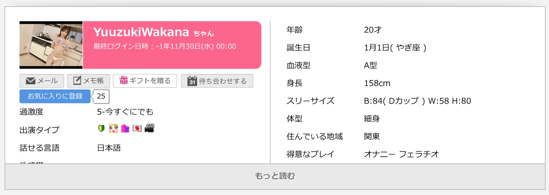Click the calendar 31 icon

coord(192,81)
